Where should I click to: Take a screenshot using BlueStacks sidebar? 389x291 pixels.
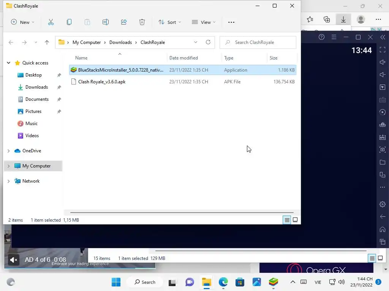click(383, 149)
